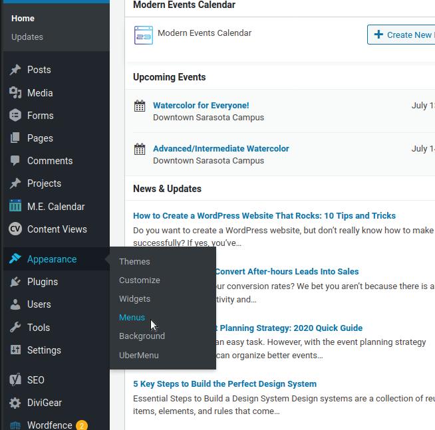
Task: Select the SEO label in the sidebar
Action: 36,379
